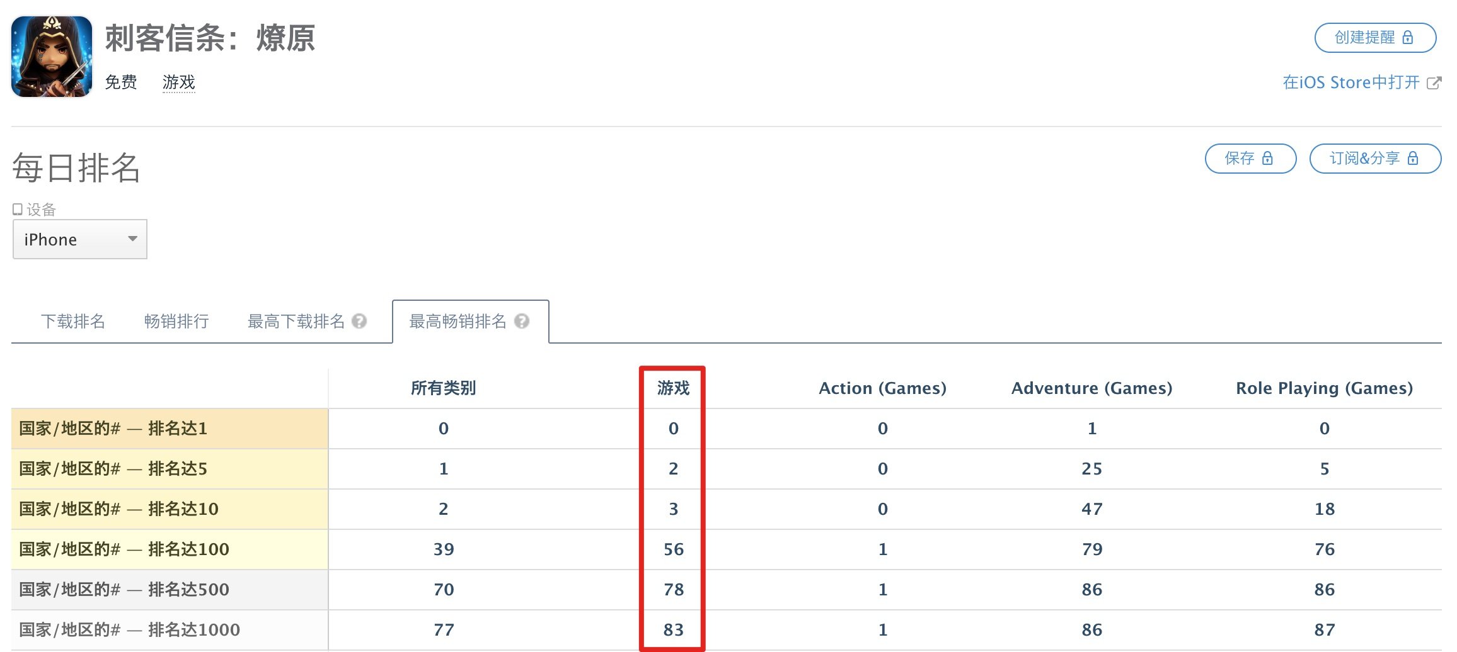Viewport: 1457px width, 652px height.
Task: Click value 5 in Role Playing column
Action: 1325,469
